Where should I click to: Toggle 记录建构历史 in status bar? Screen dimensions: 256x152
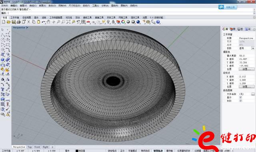[x=184, y=151]
